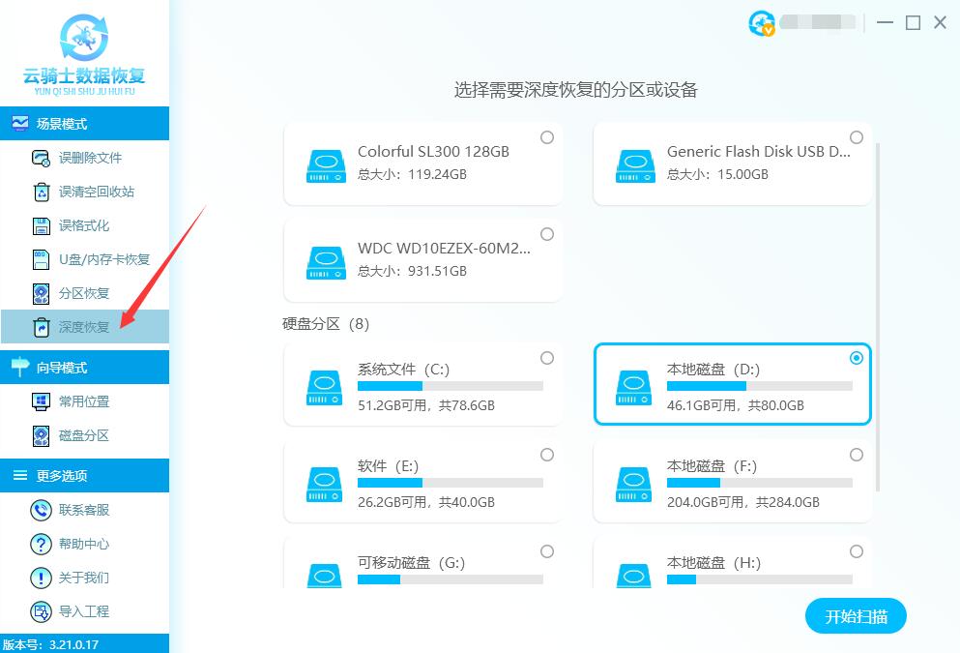Click the 系统文件 (C:) usage bar
Screen dimensions: 960x653
coord(451,386)
